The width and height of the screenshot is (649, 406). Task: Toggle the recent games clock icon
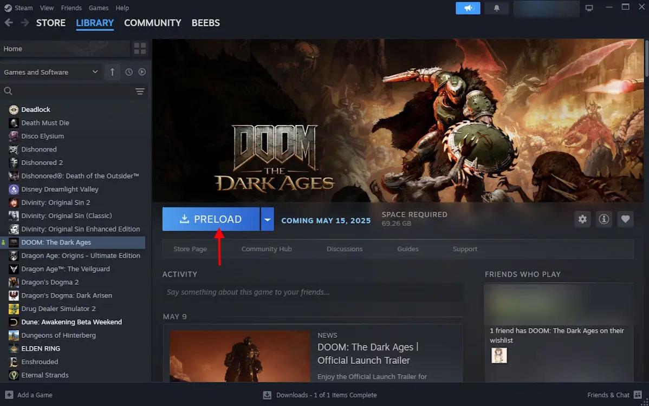(x=128, y=71)
